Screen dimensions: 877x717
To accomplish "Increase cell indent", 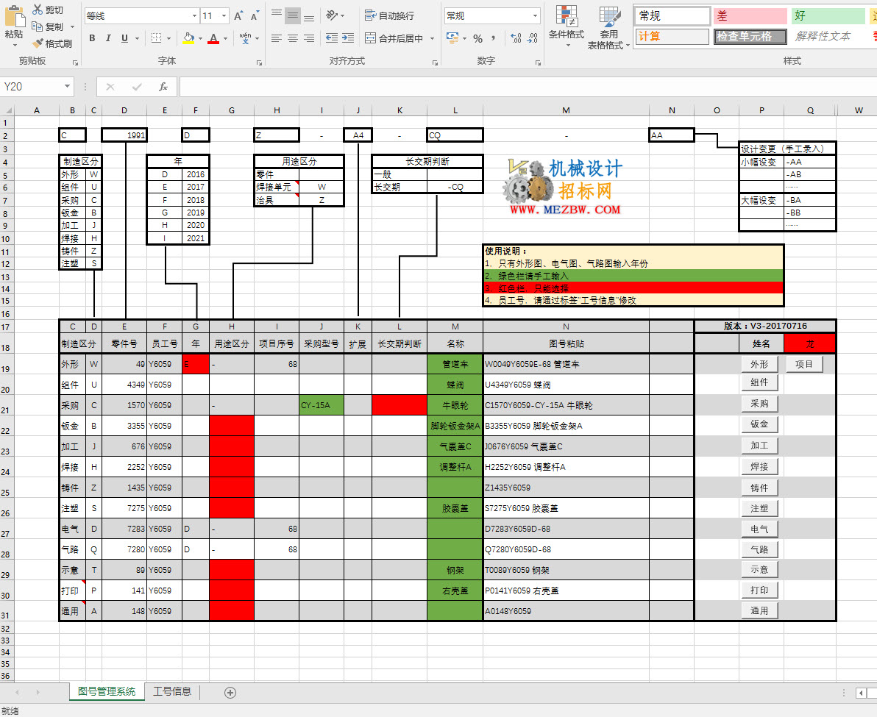I will click(x=348, y=38).
